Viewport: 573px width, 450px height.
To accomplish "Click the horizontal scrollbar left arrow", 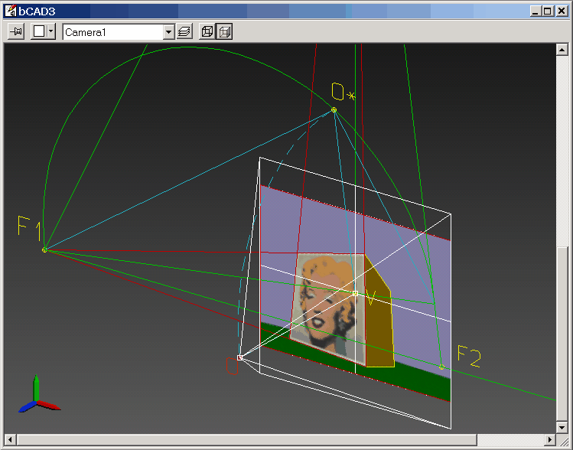I will (x=10, y=440).
